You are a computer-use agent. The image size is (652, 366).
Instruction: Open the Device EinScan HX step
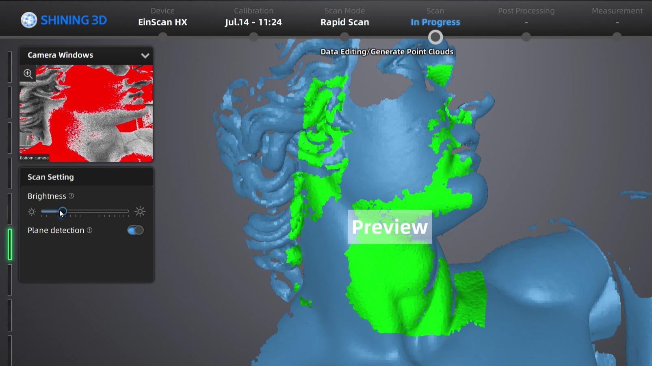pyautogui.click(x=162, y=17)
